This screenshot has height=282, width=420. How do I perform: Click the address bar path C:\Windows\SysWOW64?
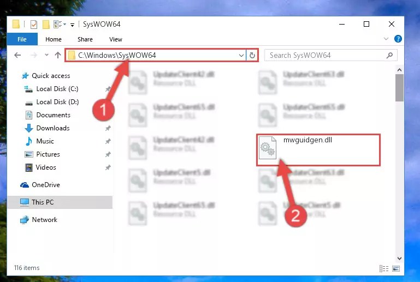[117, 55]
